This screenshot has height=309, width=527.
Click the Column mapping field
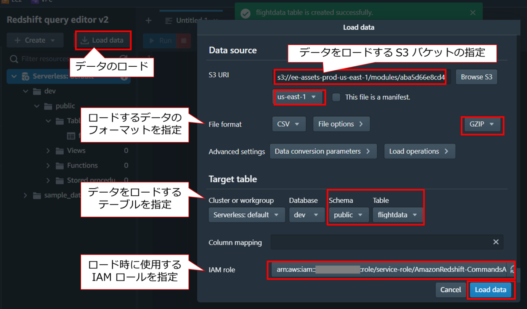tap(387, 242)
